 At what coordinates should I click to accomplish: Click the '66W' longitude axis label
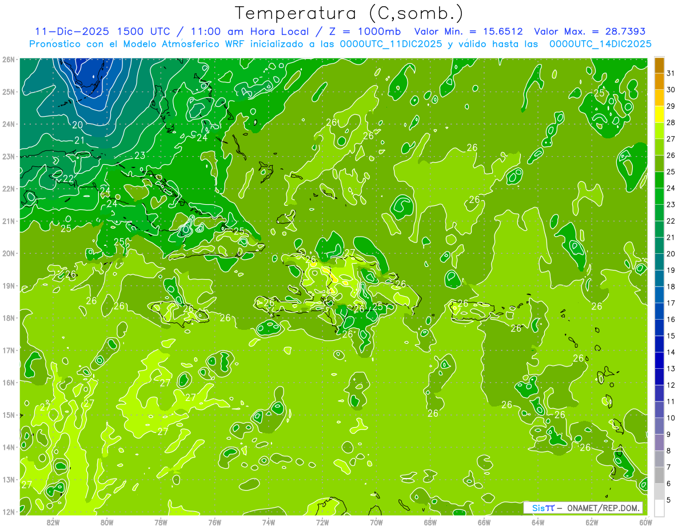pyautogui.click(x=484, y=522)
